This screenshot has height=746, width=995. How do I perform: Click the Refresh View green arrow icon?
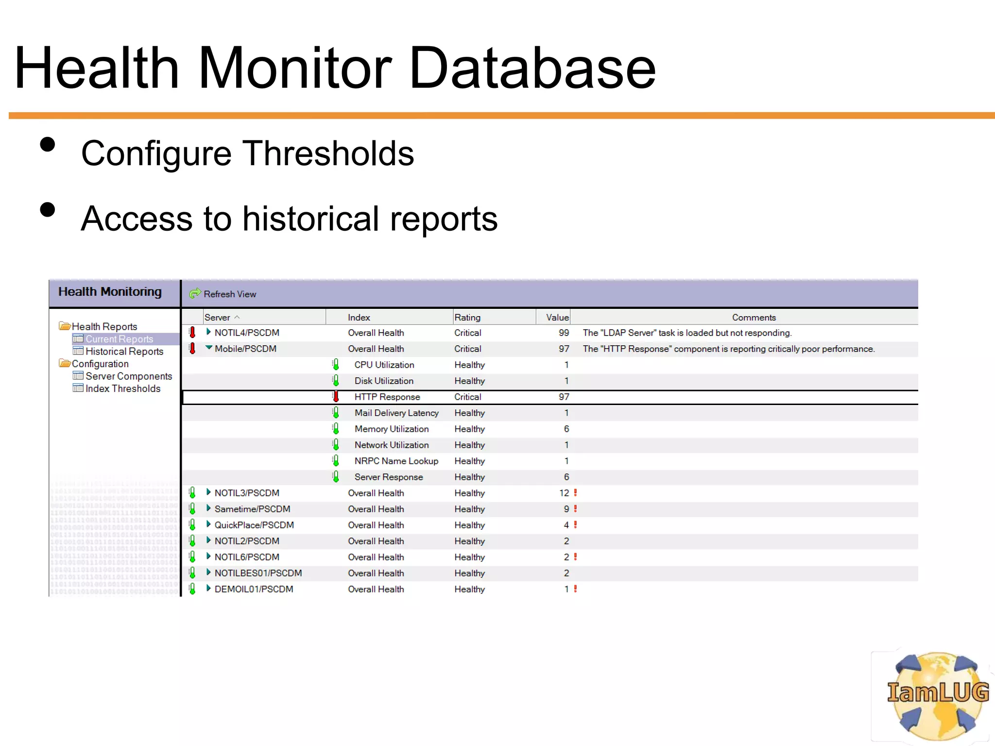pyautogui.click(x=195, y=293)
